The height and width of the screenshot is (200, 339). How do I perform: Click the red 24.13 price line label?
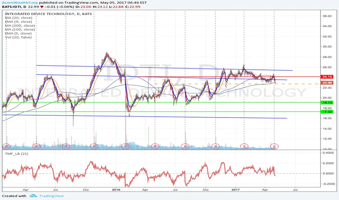(x=327, y=77)
